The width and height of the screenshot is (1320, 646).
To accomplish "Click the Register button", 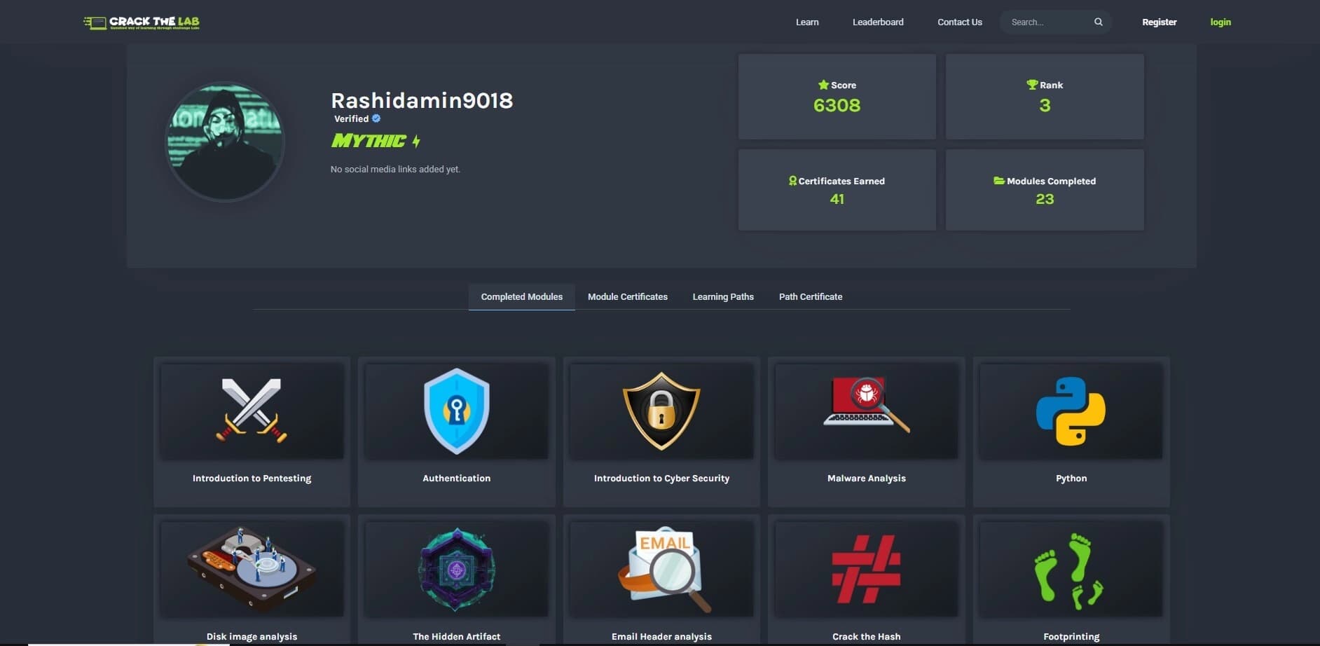I will click(1160, 22).
